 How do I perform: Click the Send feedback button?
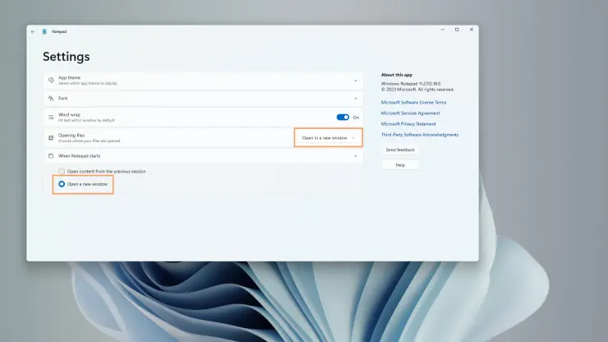400,150
